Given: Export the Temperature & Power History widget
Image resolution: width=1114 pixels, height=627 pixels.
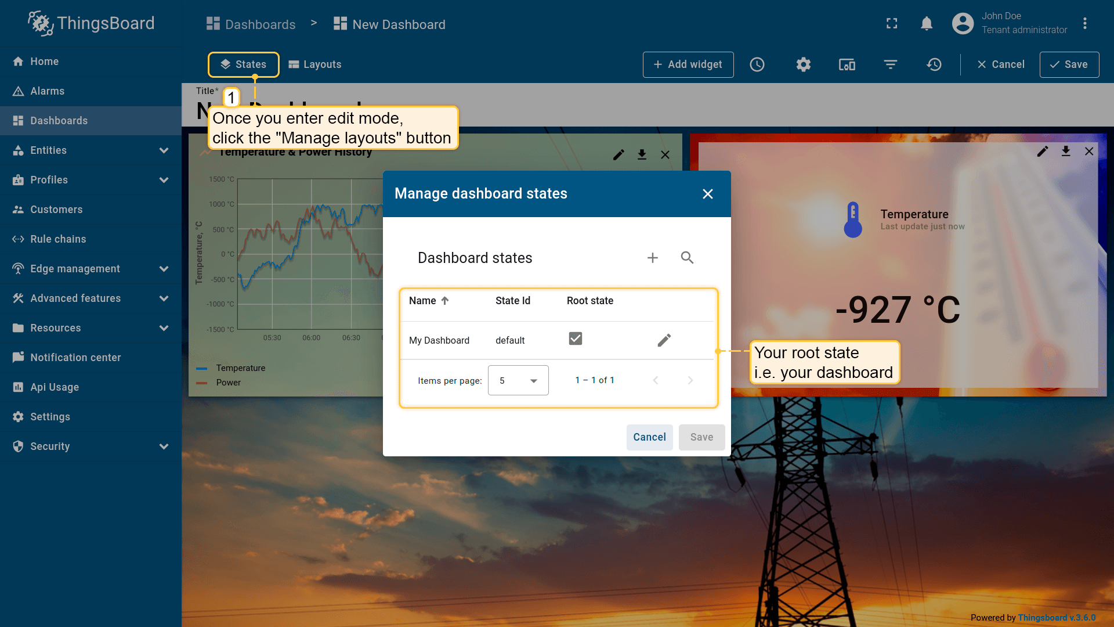Looking at the screenshot, I should point(642,154).
